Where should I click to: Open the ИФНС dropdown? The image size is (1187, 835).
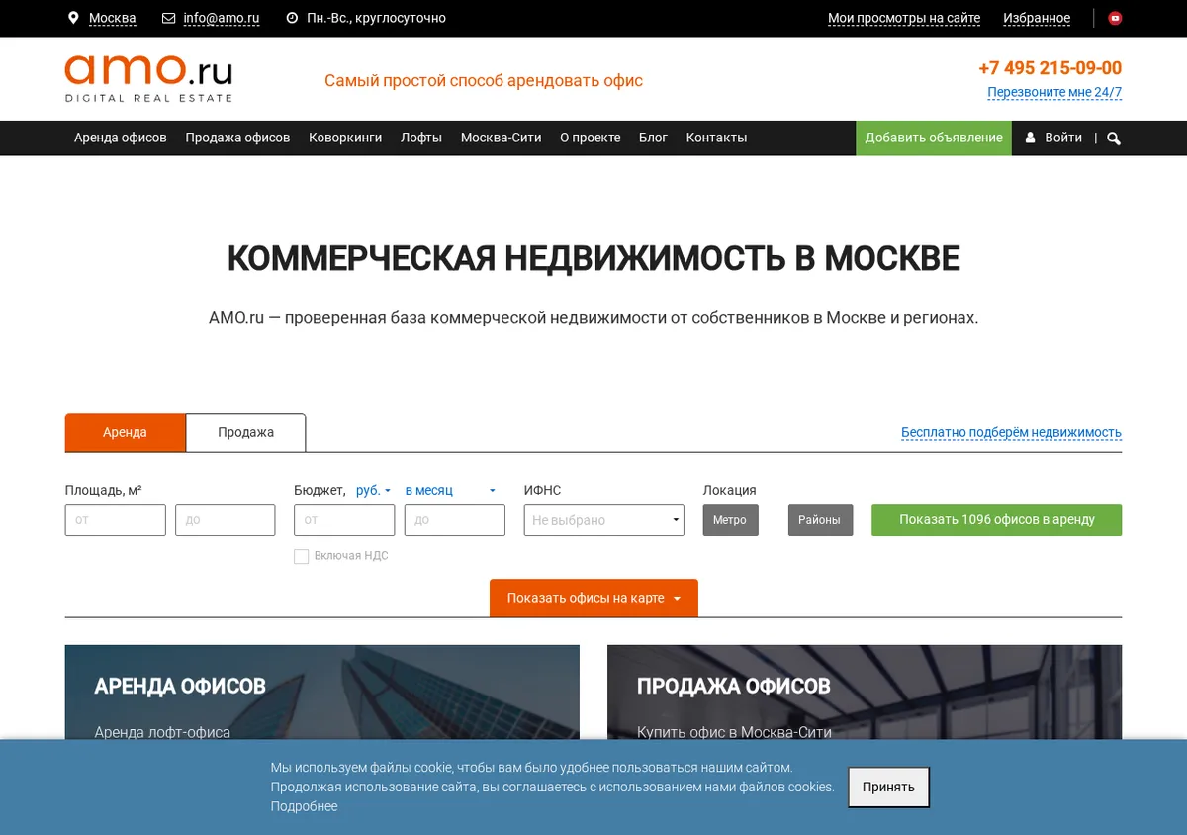pos(603,520)
